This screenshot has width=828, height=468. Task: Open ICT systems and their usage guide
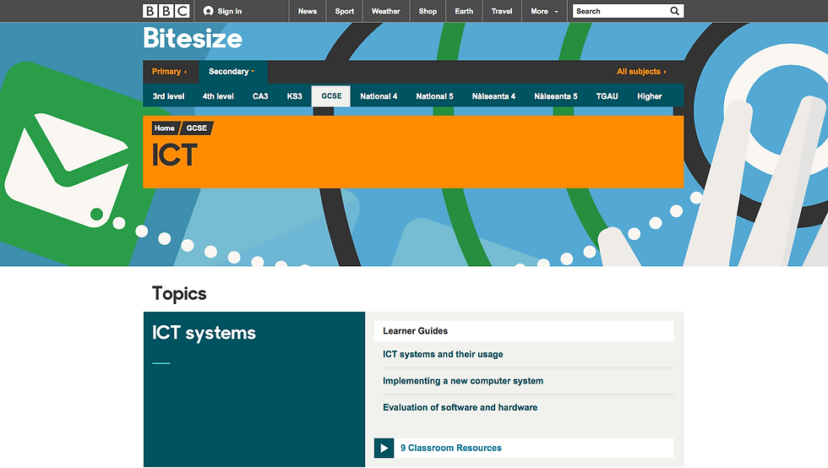coord(443,355)
